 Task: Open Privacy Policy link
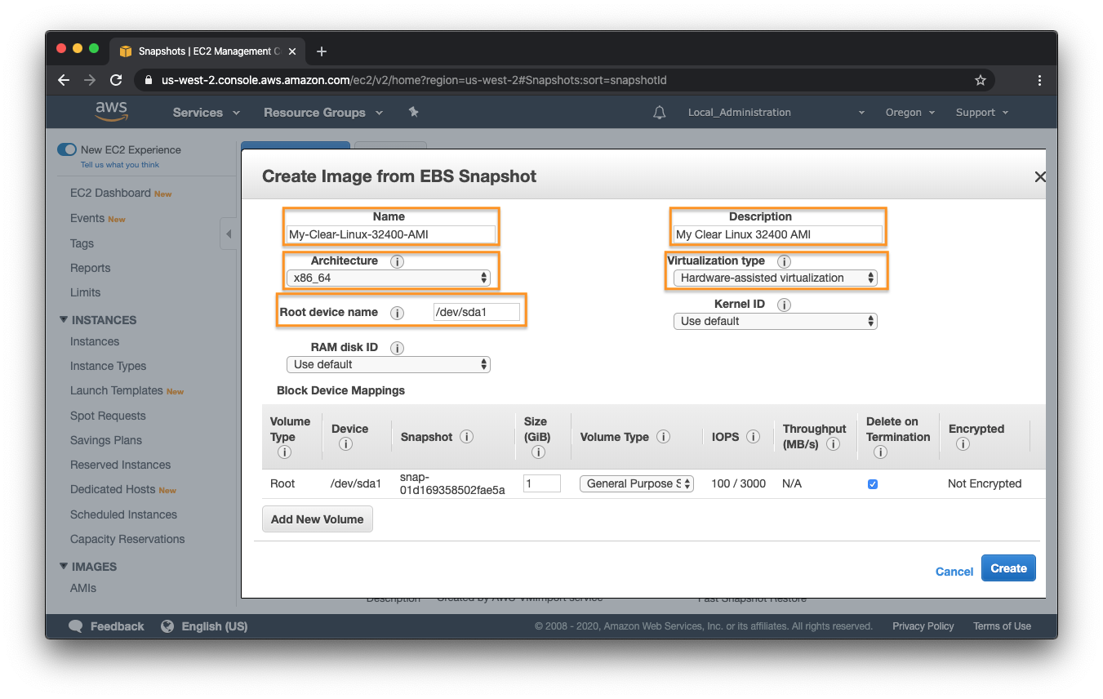coord(923,626)
